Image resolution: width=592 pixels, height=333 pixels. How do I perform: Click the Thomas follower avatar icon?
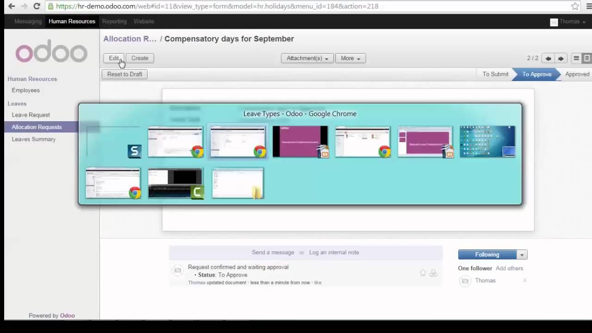tap(465, 281)
